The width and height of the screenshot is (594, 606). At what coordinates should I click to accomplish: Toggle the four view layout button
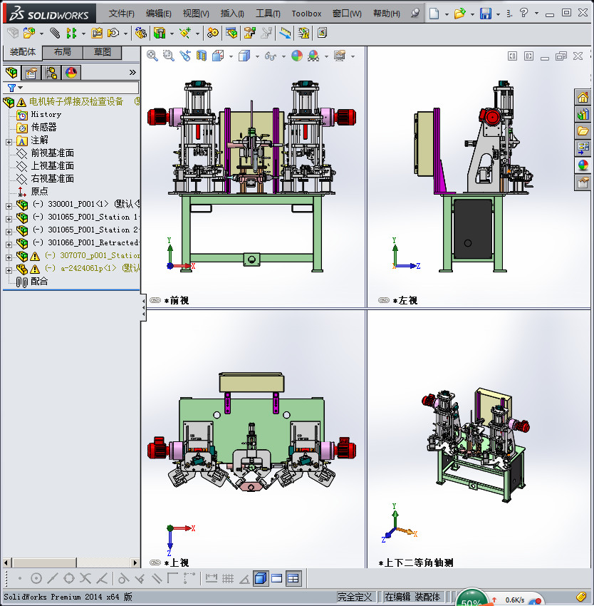(293, 579)
